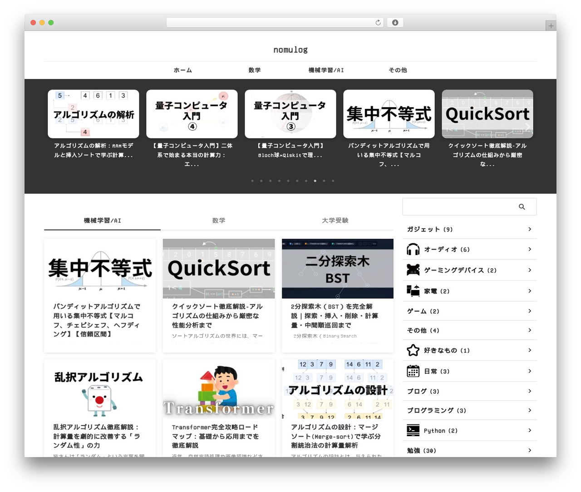Click the headphones icon beside オーディオ
The image size is (581, 492).
(x=413, y=249)
